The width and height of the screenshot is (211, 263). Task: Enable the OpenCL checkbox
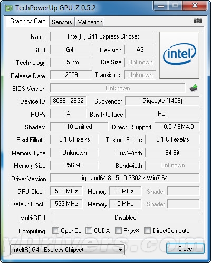55,230
